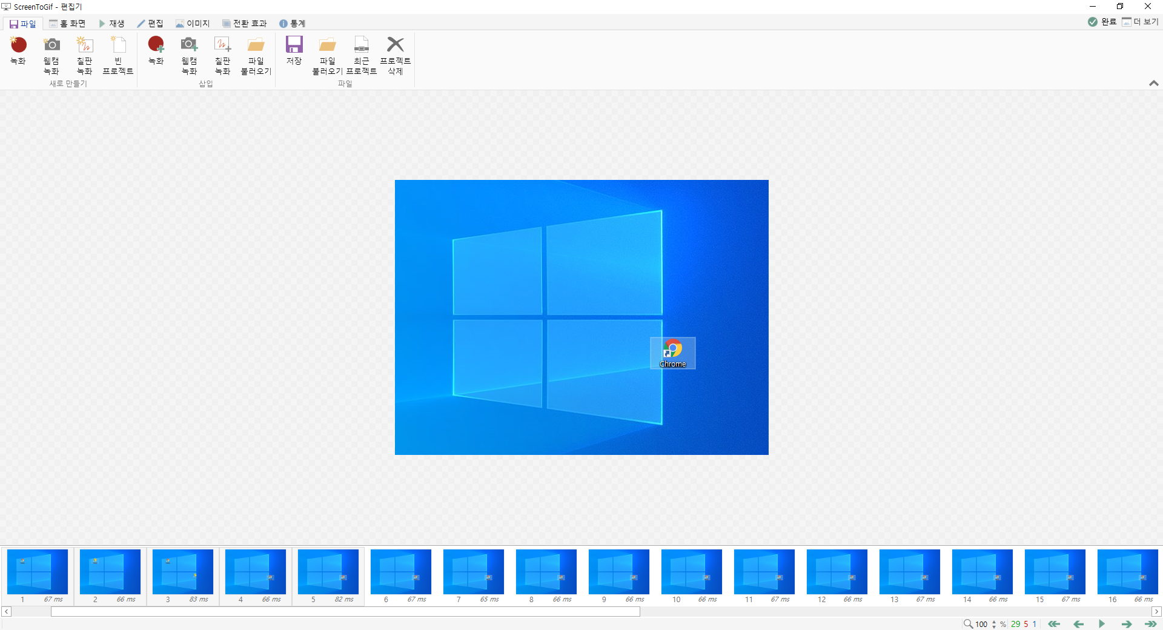1163x630 pixels.
Task: Start a new screen recording (녹화)
Action: [x=18, y=51]
